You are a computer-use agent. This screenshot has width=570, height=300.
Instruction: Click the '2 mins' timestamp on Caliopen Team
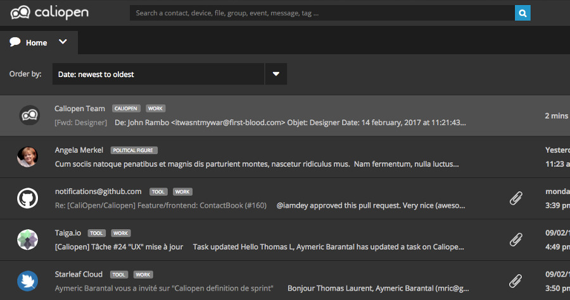(557, 116)
